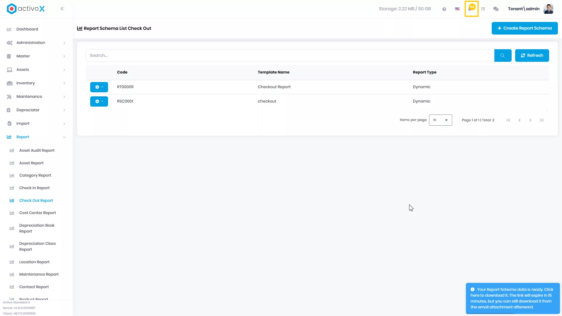
Task: Click code cell RT000011
Action: [125, 87]
